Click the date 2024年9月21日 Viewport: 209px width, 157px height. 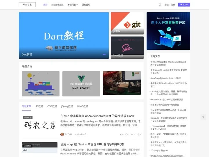80,134
